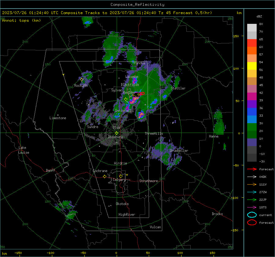Image resolution: width=275 pixels, height=257 pixels.
Task: Click the bright green swatch in dBZ scale
Action: [252, 127]
